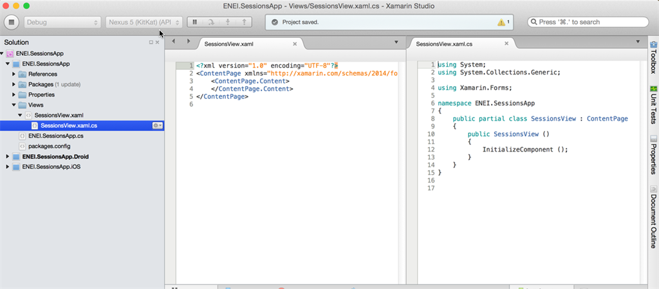The image size is (659, 289).
Task: Open the gear options menu for SessionsView.xaml.cs
Action: click(157, 125)
